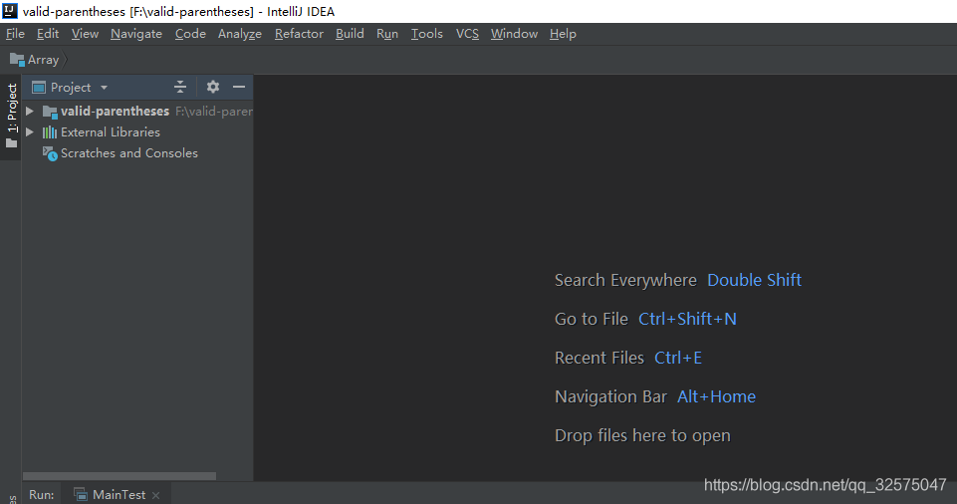Open the Project view dropdown arrow
Image resolution: width=957 pixels, height=504 pixels.
click(105, 88)
